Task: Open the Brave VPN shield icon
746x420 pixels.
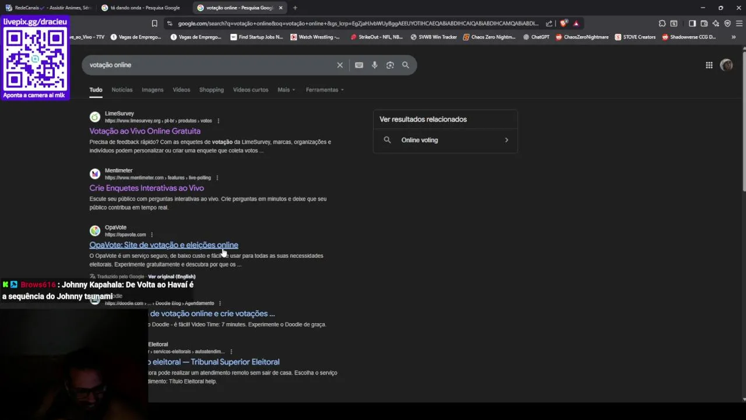Action: coord(727,23)
